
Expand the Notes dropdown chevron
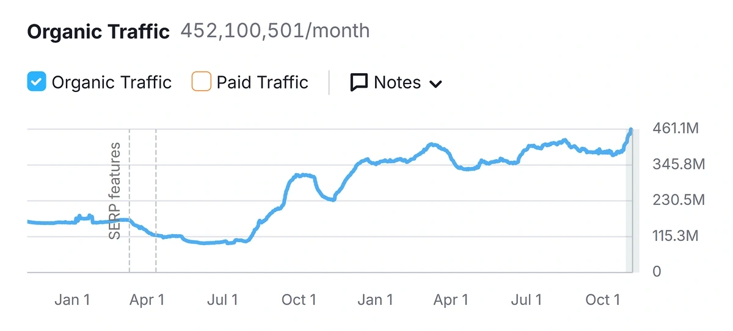[x=436, y=84]
